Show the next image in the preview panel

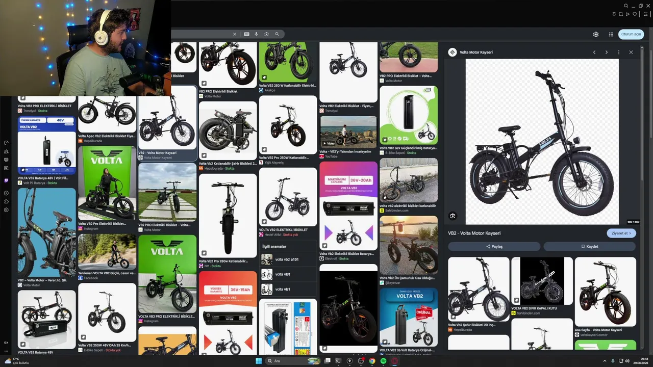(x=607, y=52)
